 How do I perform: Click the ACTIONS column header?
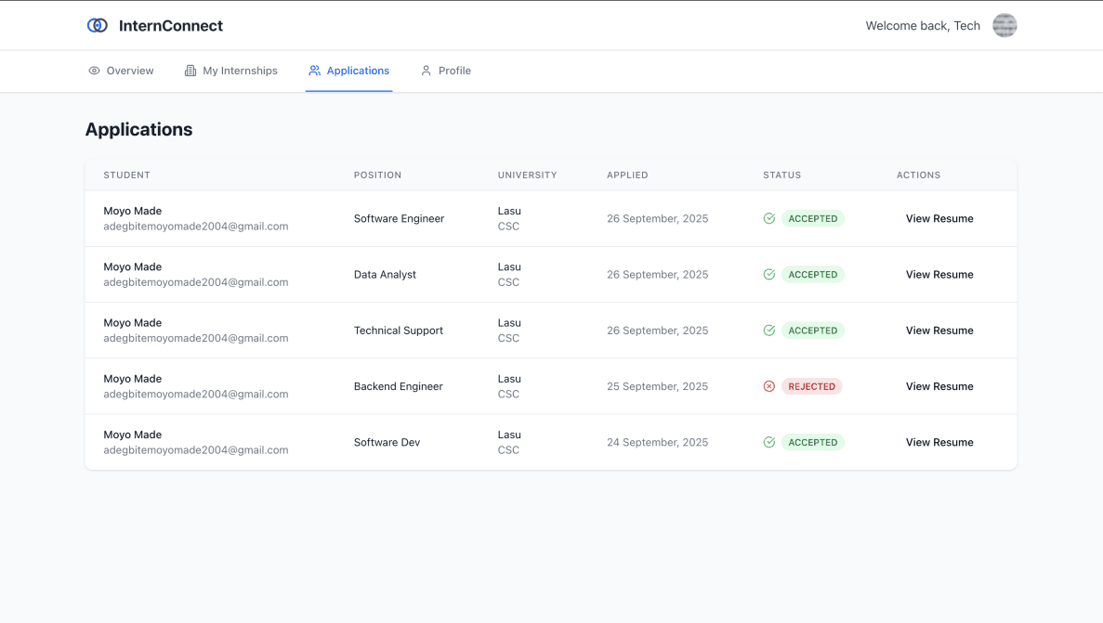(919, 175)
